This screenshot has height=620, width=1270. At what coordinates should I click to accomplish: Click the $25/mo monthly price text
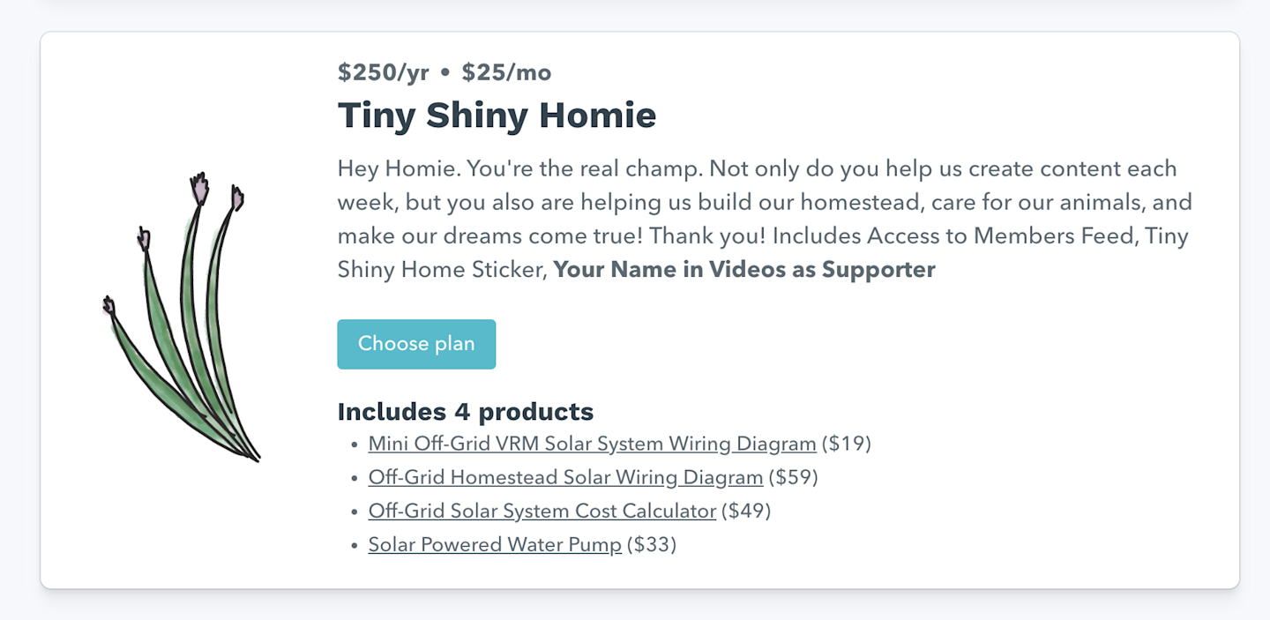506,72
